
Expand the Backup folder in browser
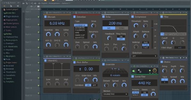(8, 34)
